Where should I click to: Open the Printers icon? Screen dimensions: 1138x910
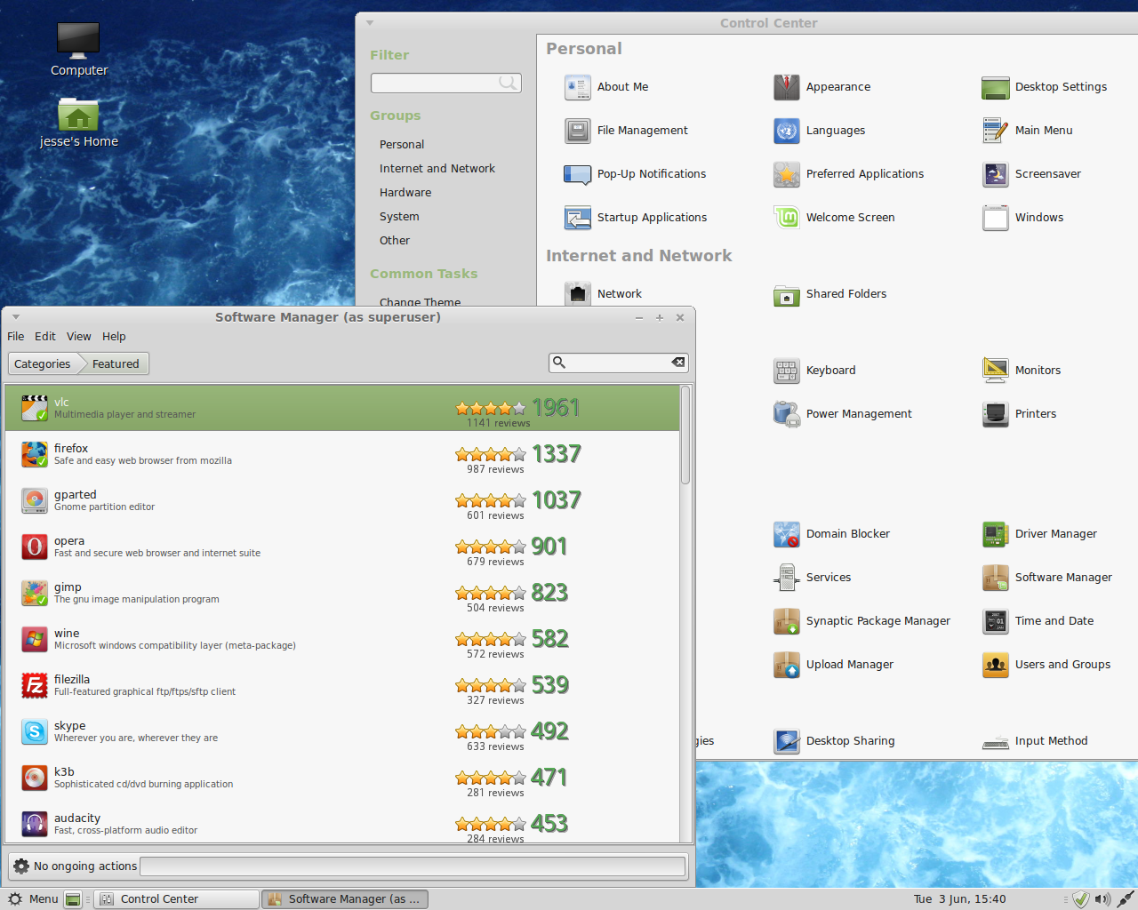[x=996, y=414]
